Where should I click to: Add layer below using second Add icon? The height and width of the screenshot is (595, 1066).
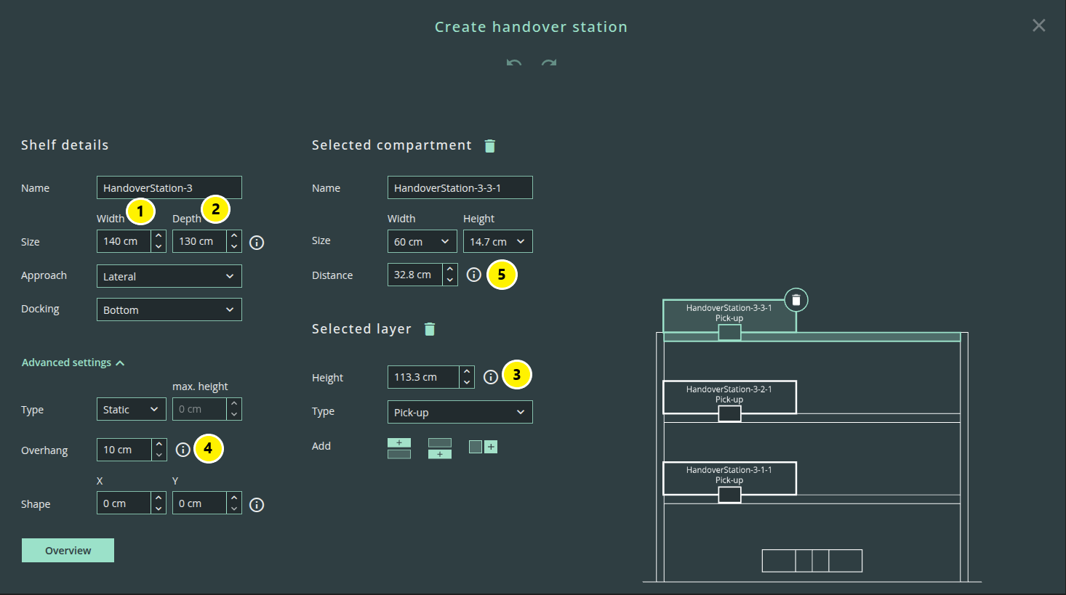coord(440,448)
